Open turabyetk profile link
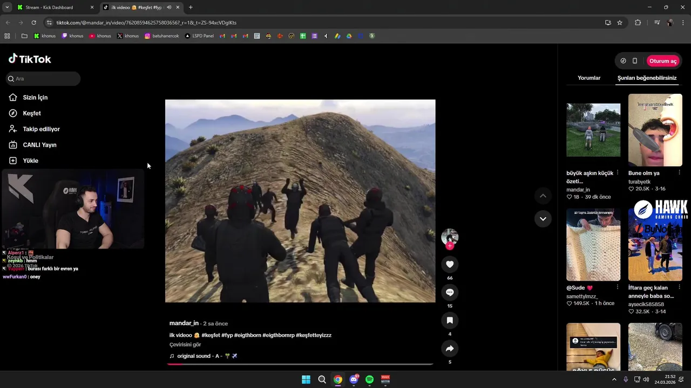Image resolution: width=691 pixels, height=388 pixels. (639, 182)
